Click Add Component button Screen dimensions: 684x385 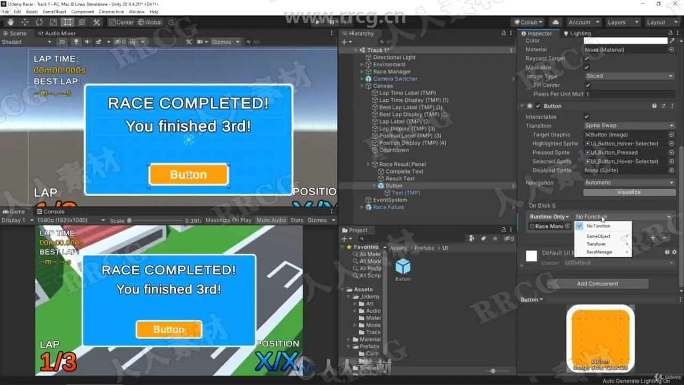click(597, 284)
